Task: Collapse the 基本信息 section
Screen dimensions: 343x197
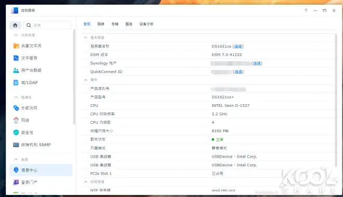Action: (86, 37)
